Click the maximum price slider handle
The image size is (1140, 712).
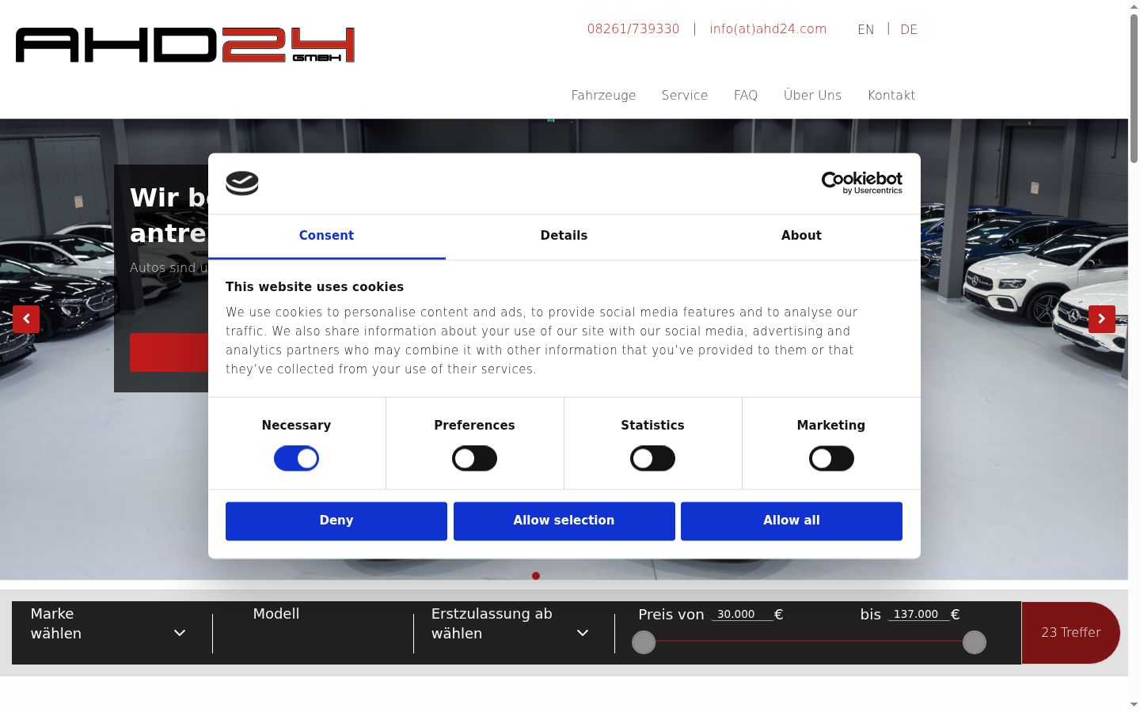[975, 642]
